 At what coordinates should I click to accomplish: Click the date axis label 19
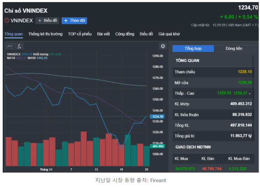tap(121, 169)
